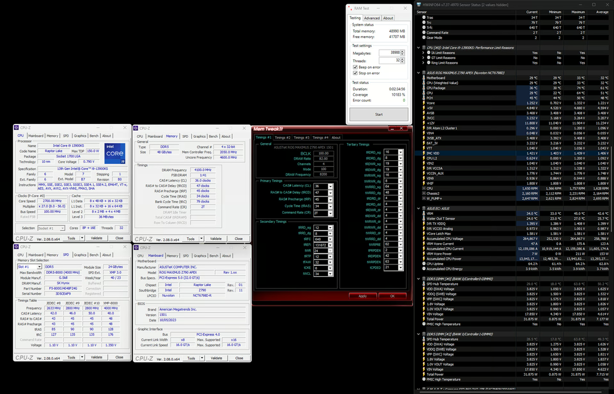Expand the IA Limit Reasons row

tap(423, 53)
